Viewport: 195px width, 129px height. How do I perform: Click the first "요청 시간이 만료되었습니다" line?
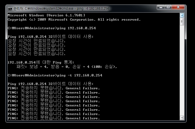click(37, 41)
